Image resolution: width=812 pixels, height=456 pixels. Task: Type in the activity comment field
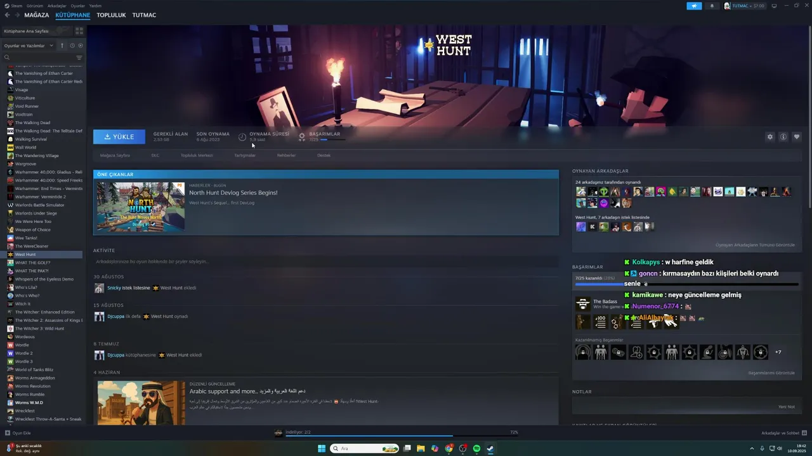pyautogui.click(x=325, y=262)
